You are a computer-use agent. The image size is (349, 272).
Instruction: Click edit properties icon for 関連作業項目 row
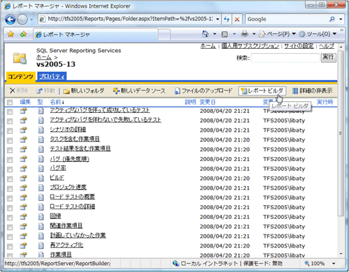23,227
